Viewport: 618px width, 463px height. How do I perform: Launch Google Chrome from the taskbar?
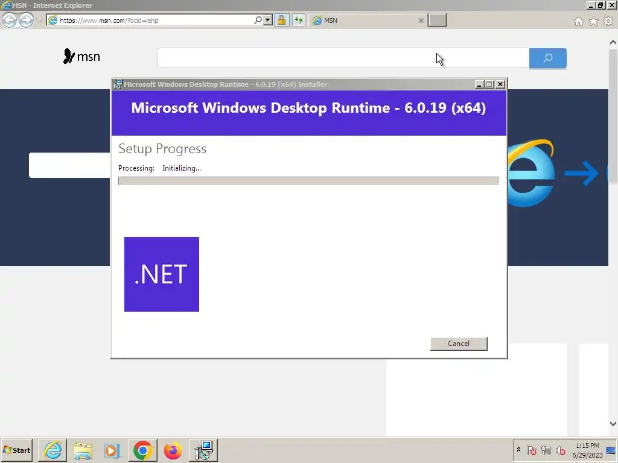pos(142,450)
